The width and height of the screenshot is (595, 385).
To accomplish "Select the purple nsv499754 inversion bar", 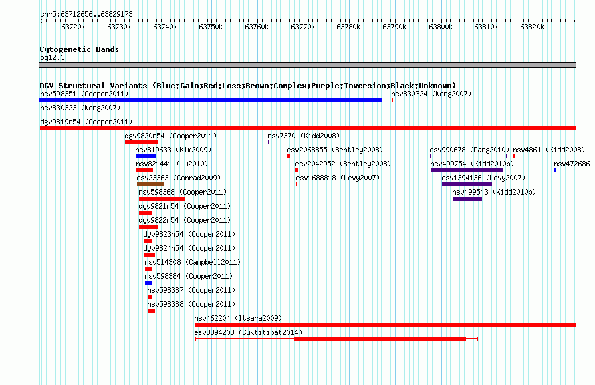I will click(x=467, y=170).
